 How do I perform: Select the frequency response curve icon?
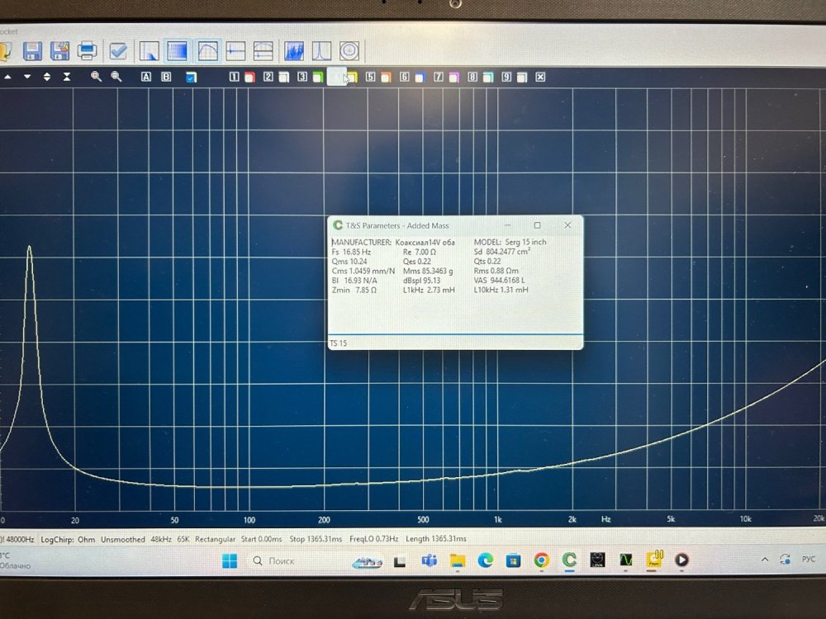click(207, 51)
